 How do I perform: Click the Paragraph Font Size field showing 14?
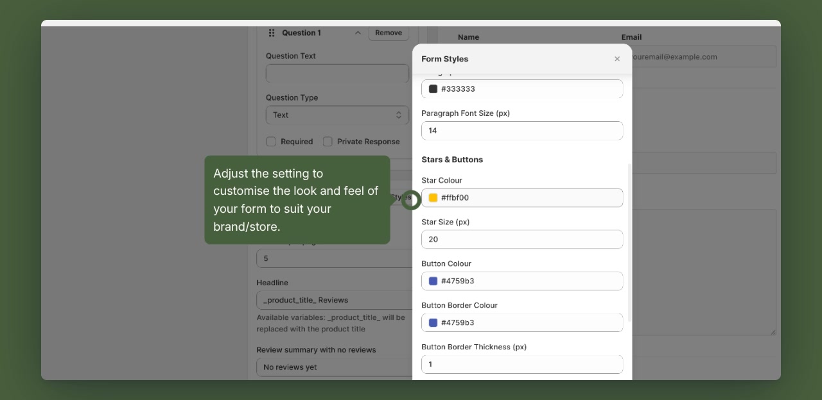click(522, 131)
